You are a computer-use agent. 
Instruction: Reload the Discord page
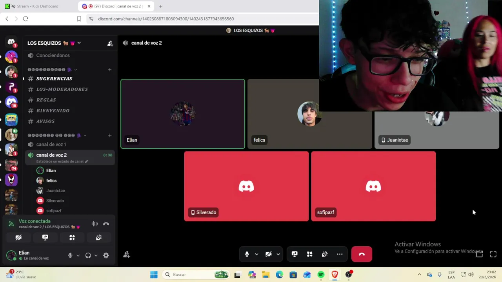click(x=25, y=19)
